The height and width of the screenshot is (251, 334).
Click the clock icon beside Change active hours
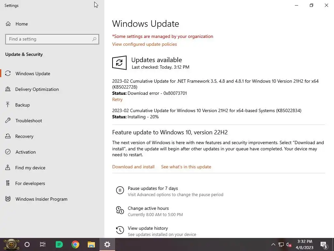pyautogui.click(x=120, y=210)
